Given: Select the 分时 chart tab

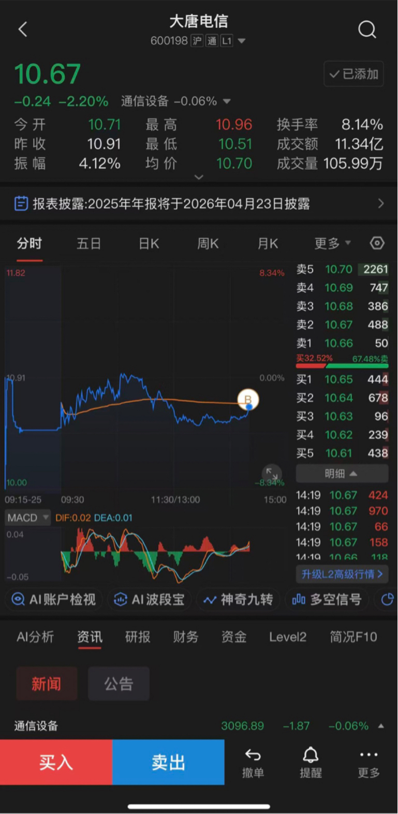Looking at the screenshot, I should pyautogui.click(x=29, y=243).
